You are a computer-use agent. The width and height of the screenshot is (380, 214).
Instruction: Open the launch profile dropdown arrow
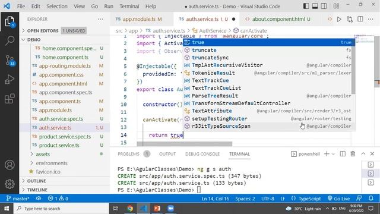click(333, 154)
